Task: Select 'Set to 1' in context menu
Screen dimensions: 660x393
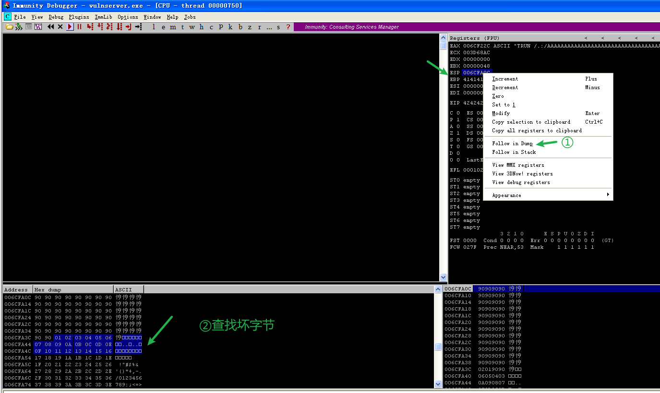Action: [548, 104]
